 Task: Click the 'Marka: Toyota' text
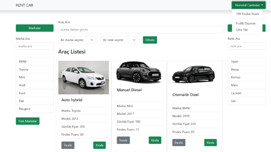(71, 111)
